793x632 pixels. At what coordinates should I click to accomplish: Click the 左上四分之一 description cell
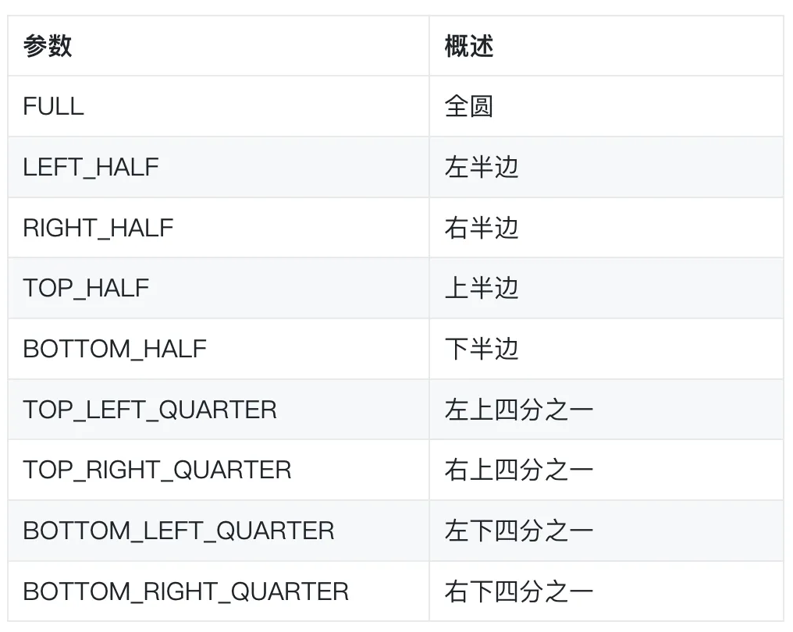pyautogui.click(x=519, y=410)
